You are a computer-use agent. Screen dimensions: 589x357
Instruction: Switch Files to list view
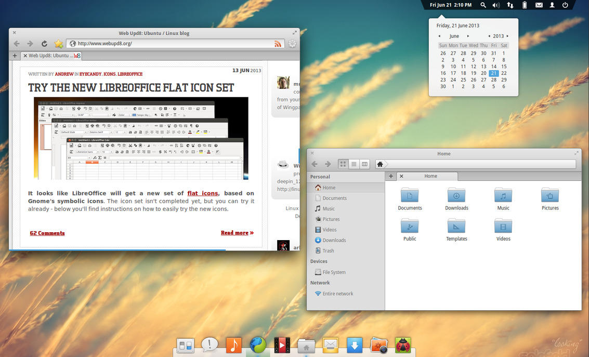point(354,164)
